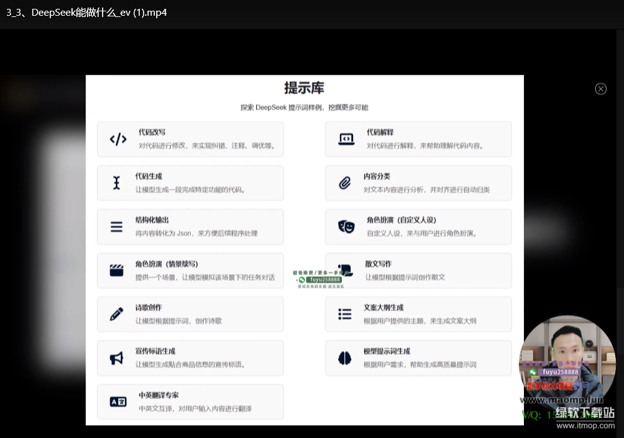Open the 代码改写 prompt card title
The height and width of the screenshot is (438, 624).
tap(152, 133)
